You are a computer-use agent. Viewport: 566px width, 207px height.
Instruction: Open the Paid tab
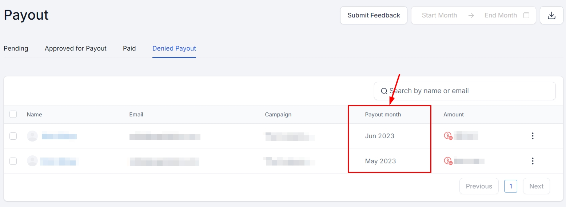[129, 48]
